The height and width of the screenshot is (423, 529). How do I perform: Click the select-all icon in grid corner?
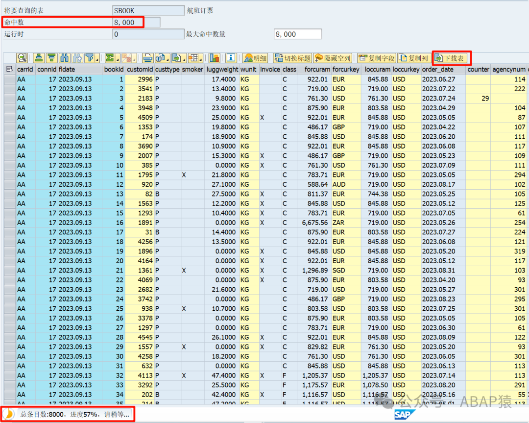(x=9, y=70)
